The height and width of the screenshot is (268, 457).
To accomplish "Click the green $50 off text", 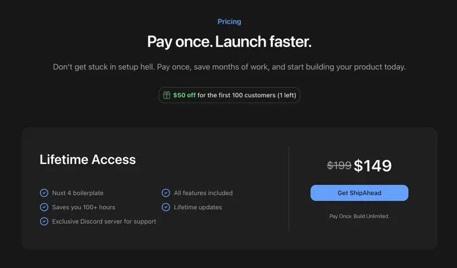I will pyautogui.click(x=184, y=95).
